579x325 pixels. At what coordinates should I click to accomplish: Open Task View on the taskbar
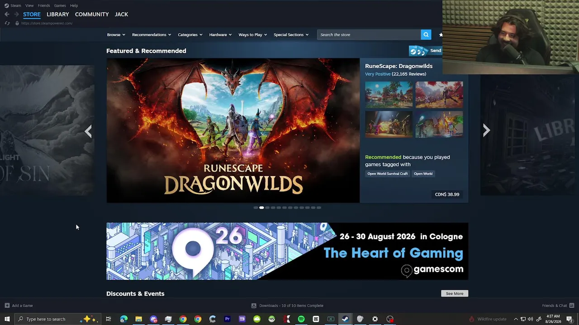click(x=109, y=319)
